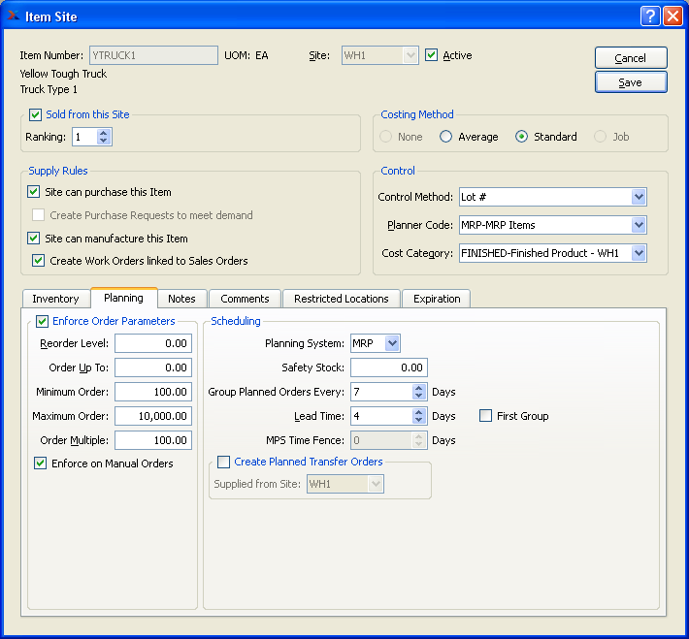Toggle the Active checkbox
The width and height of the screenshot is (689, 639).
point(432,55)
